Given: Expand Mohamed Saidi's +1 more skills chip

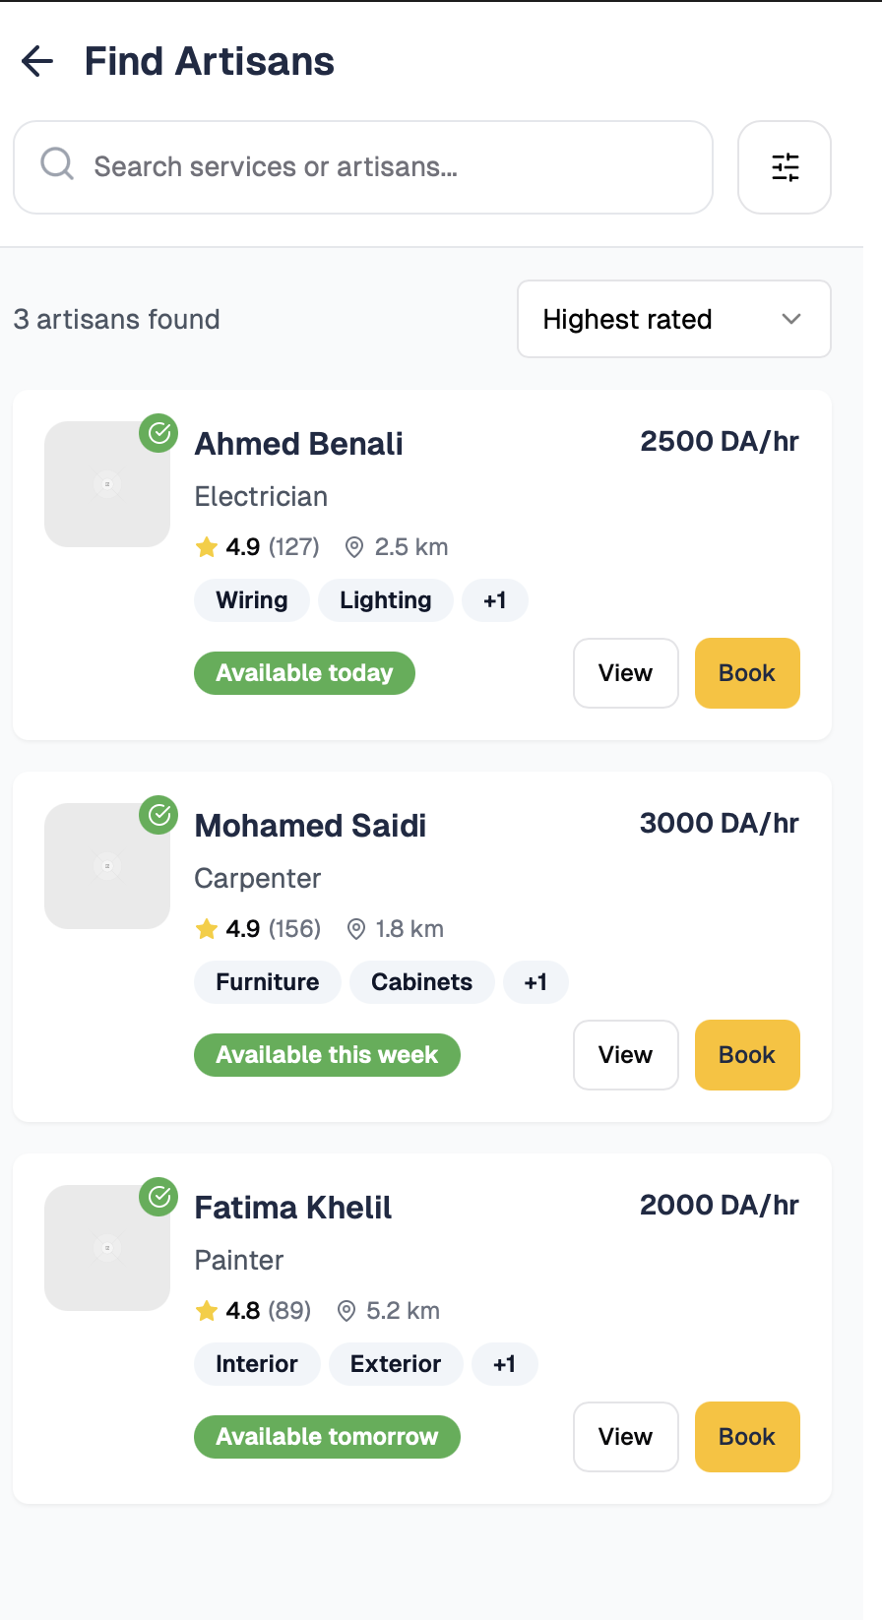Looking at the screenshot, I should (535, 982).
